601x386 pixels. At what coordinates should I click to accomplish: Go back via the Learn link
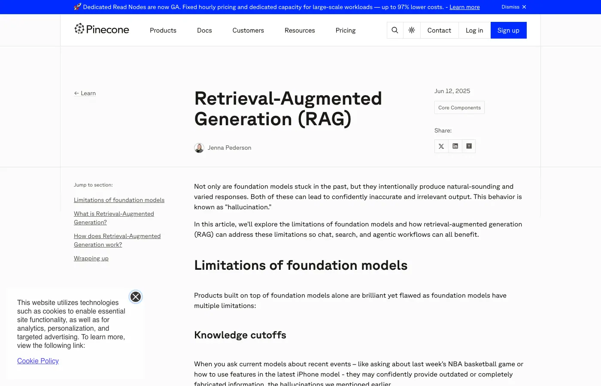click(85, 93)
